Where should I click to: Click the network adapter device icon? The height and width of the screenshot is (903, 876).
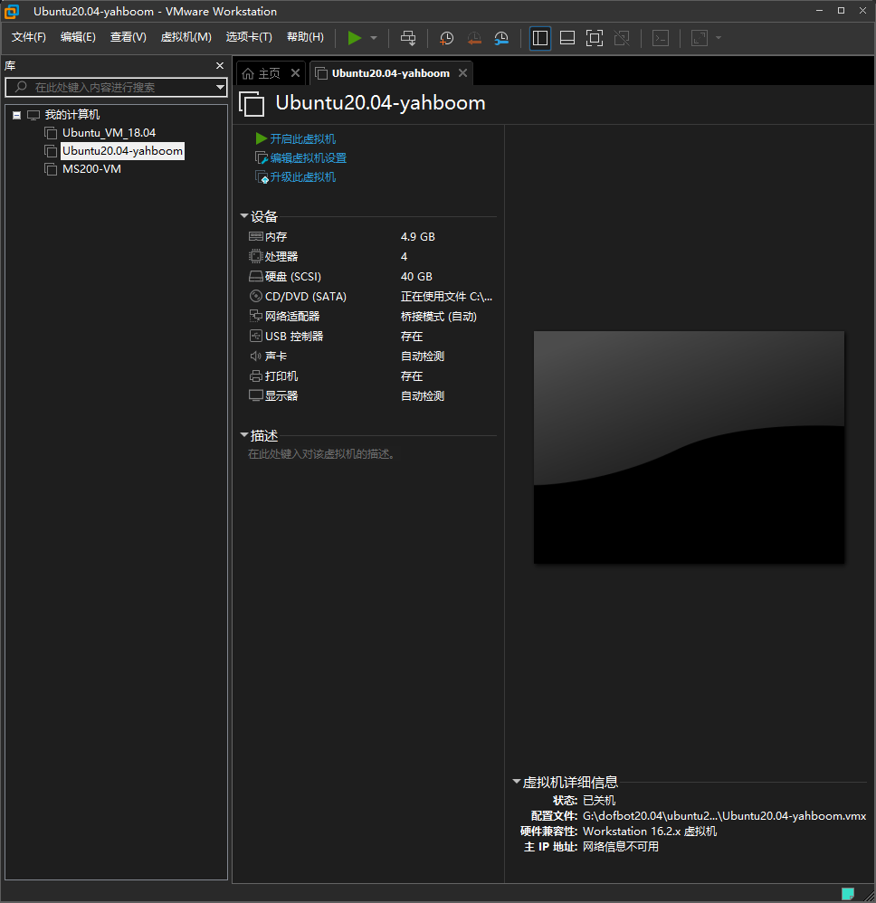pos(255,317)
